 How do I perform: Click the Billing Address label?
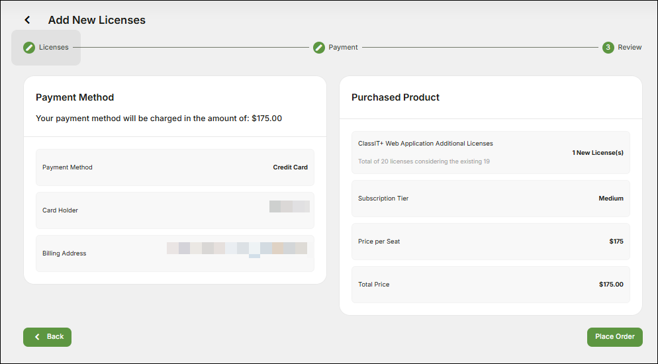64,253
